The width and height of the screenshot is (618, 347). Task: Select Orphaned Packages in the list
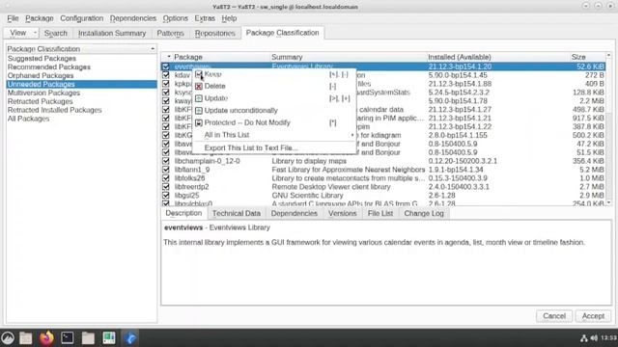click(41, 75)
